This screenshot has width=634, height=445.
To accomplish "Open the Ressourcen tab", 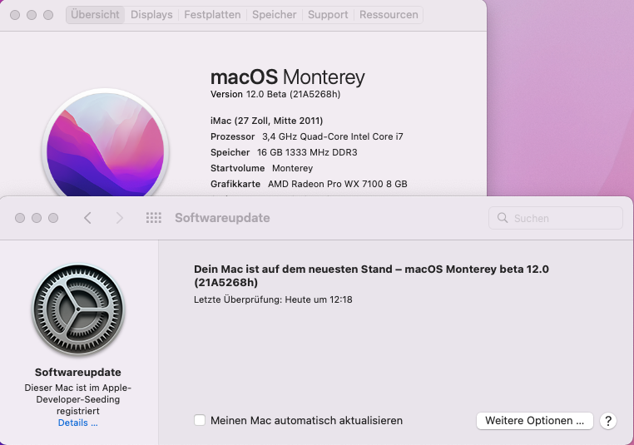I will tap(389, 14).
